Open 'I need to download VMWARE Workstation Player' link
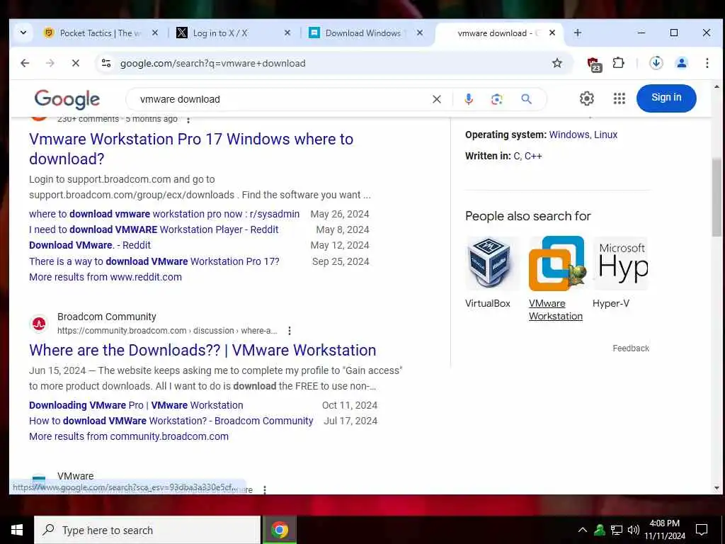The width and height of the screenshot is (725, 544). point(154,230)
